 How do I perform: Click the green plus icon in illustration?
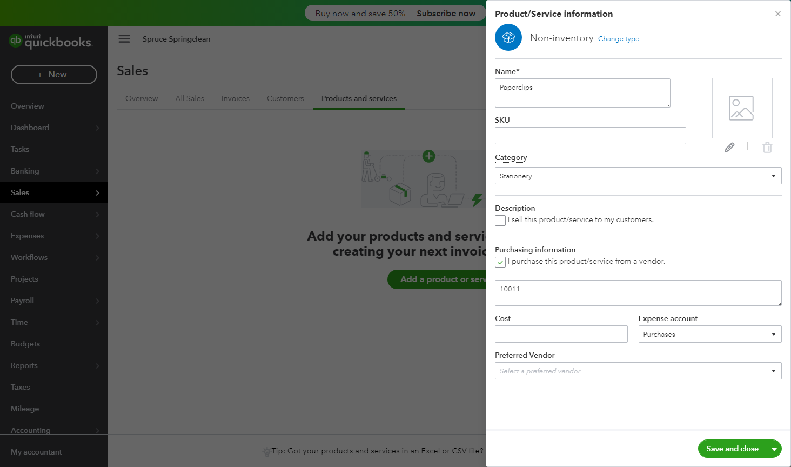[x=429, y=156]
